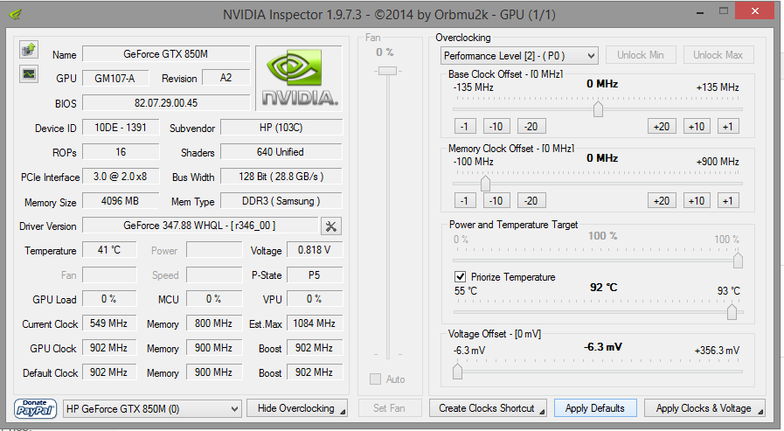Viewport: 784px width, 431px height.
Task: Click Apply Defaults button
Action: click(594, 408)
